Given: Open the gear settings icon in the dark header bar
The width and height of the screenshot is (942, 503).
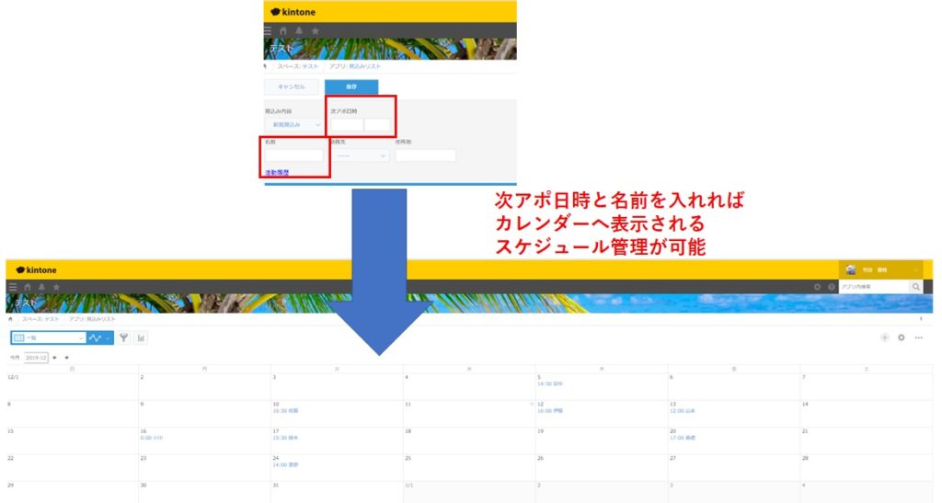Looking at the screenshot, I should click(x=817, y=287).
